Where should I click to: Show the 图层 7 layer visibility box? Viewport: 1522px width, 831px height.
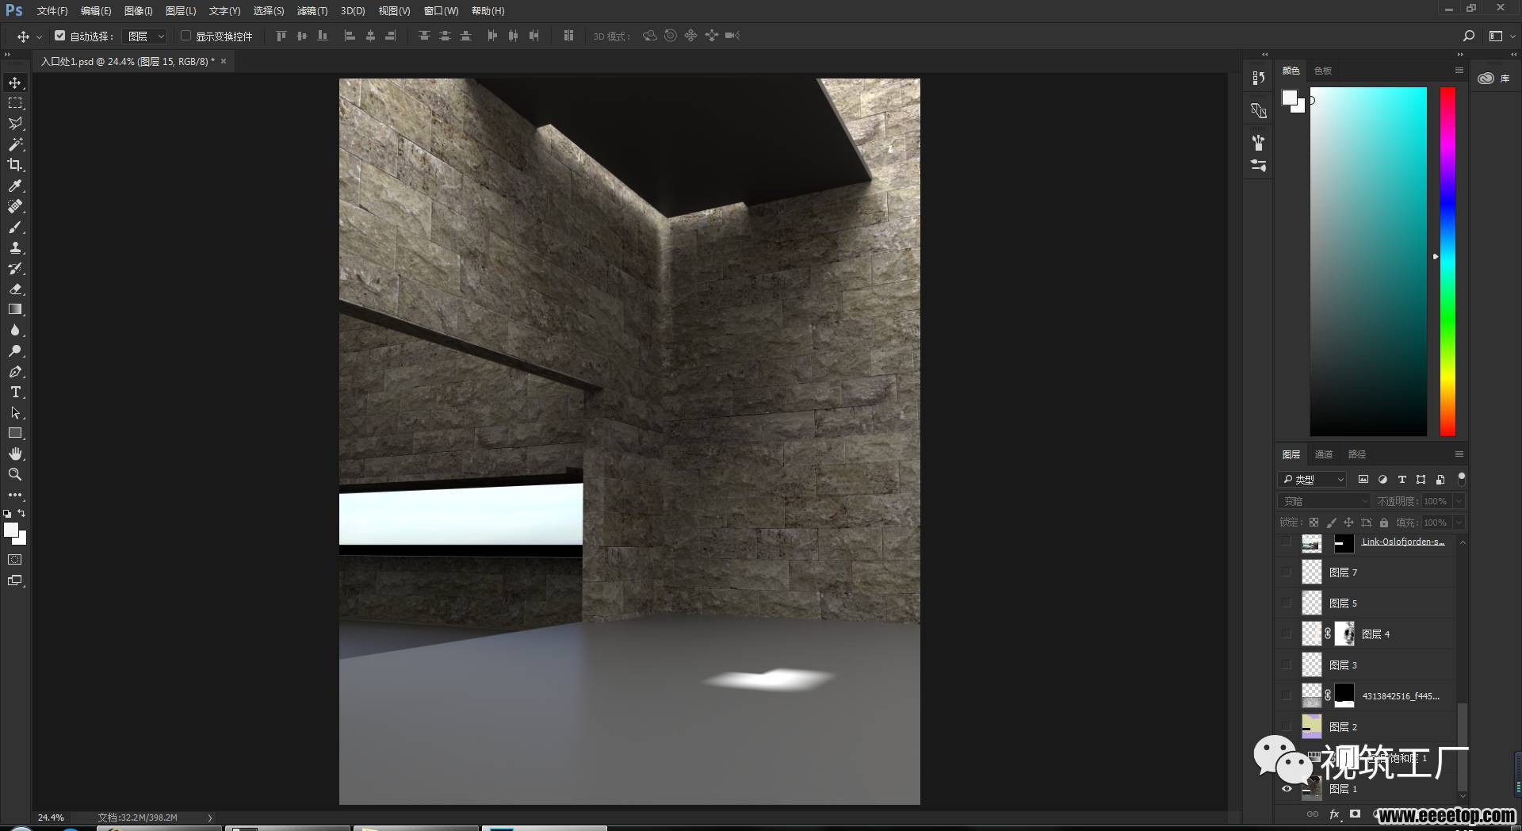pyautogui.click(x=1287, y=572)
